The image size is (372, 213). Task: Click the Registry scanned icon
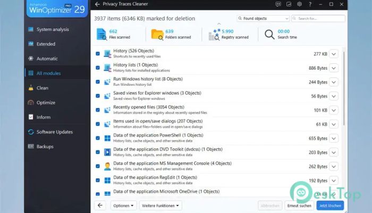[214, 35]
